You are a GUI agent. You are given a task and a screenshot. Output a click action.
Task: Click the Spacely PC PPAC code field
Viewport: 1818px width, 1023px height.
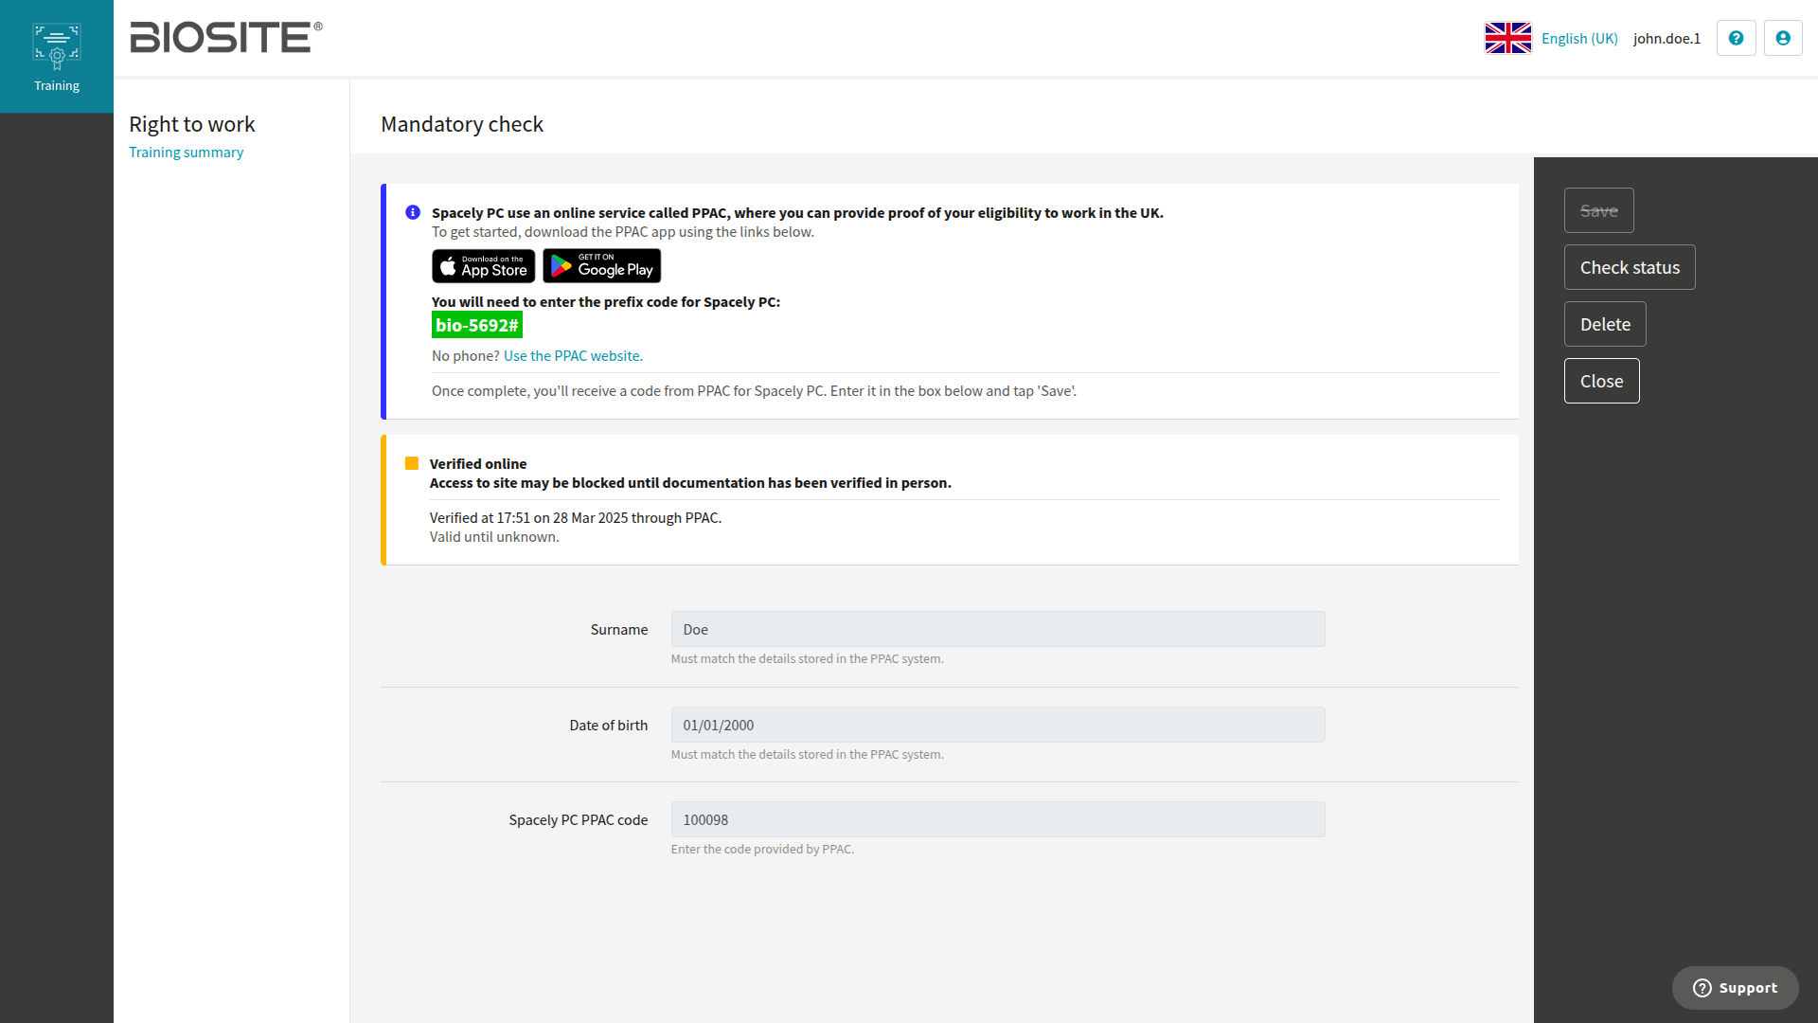point(997,819)
